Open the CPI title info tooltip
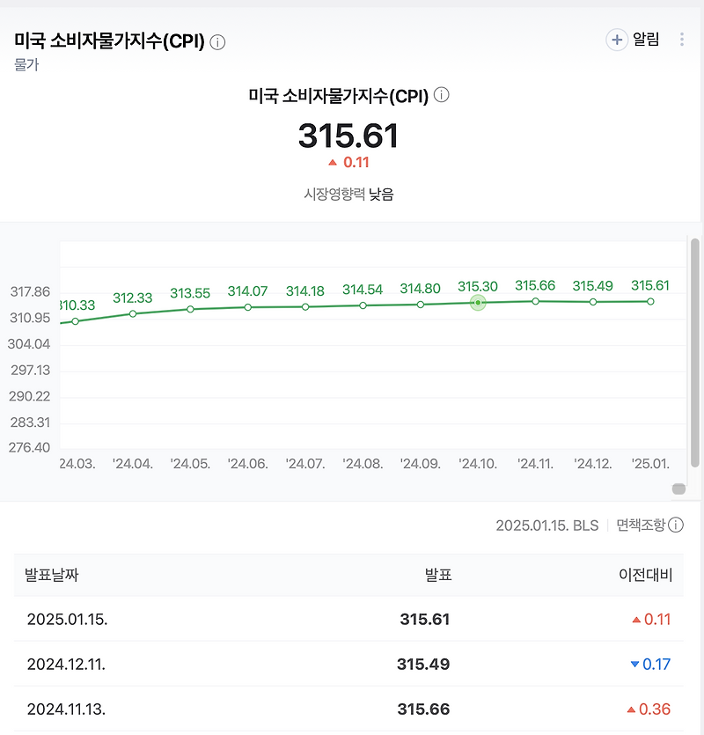Viewport: 704px width, 735px height. pyautogui.click(x=216, y=40)
